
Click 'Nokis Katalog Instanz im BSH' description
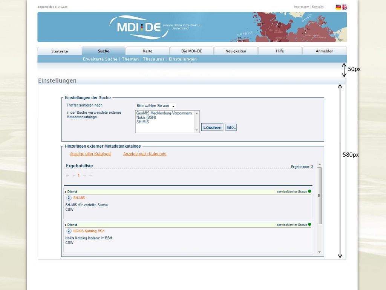click(x=89, y=238)
